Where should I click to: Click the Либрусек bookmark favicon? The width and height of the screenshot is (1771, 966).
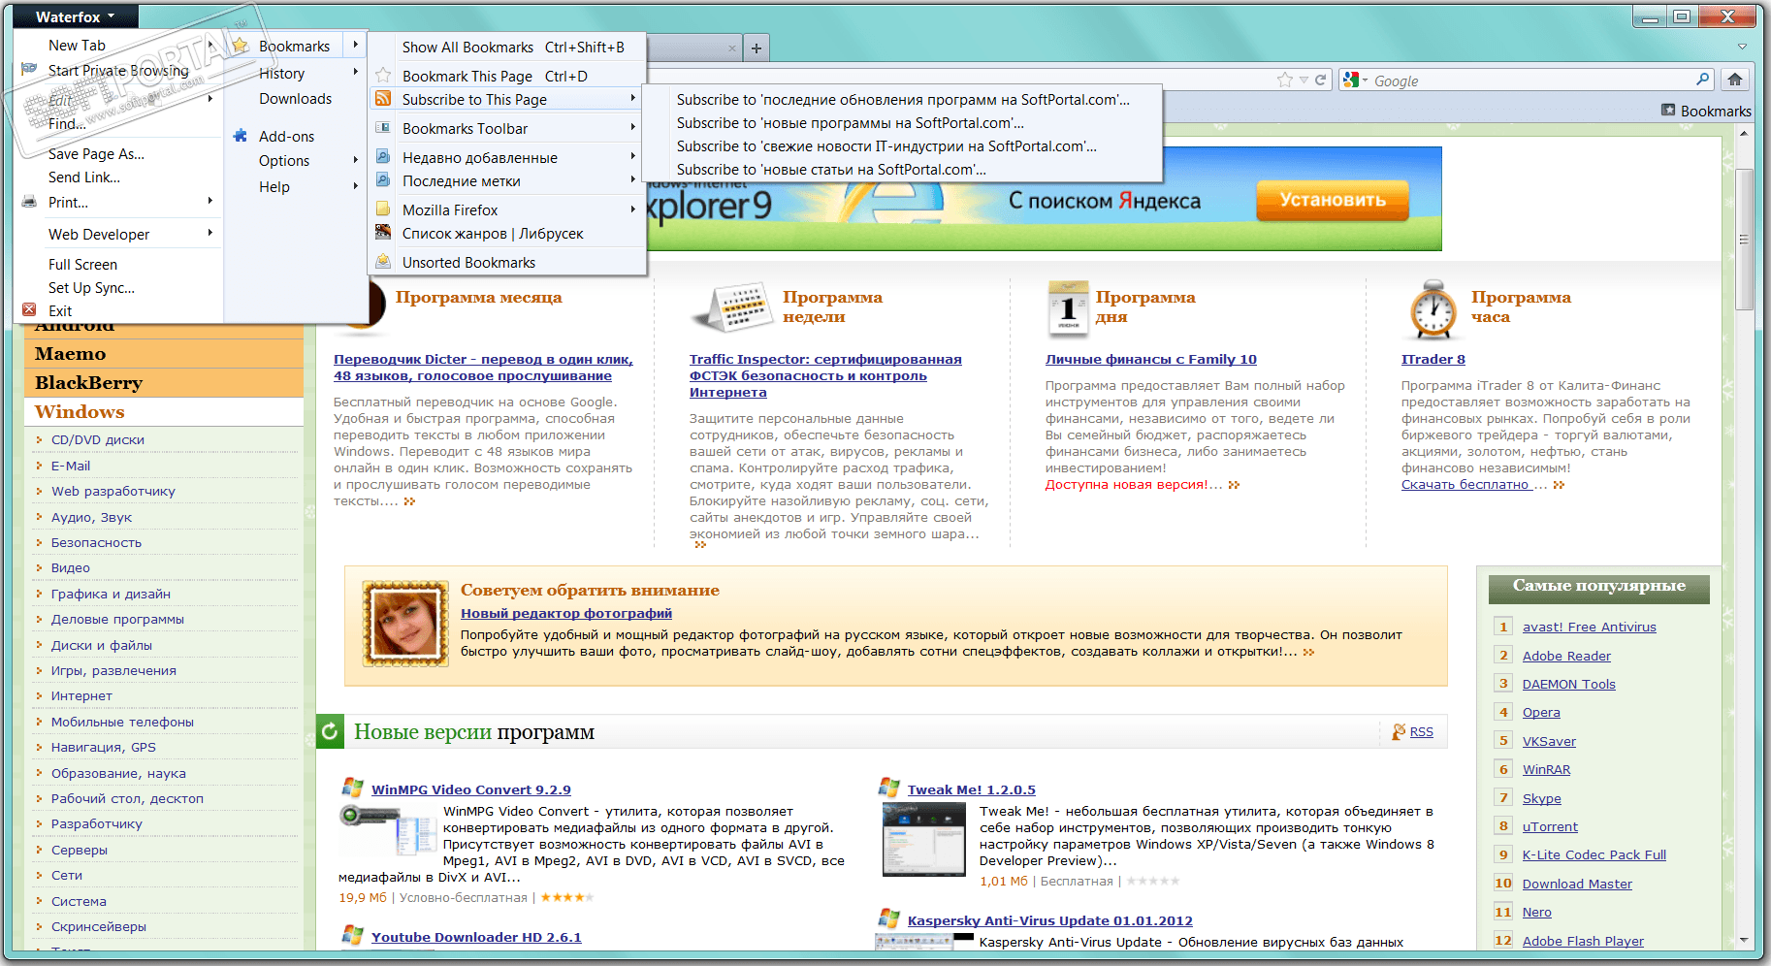click(383, 233)
